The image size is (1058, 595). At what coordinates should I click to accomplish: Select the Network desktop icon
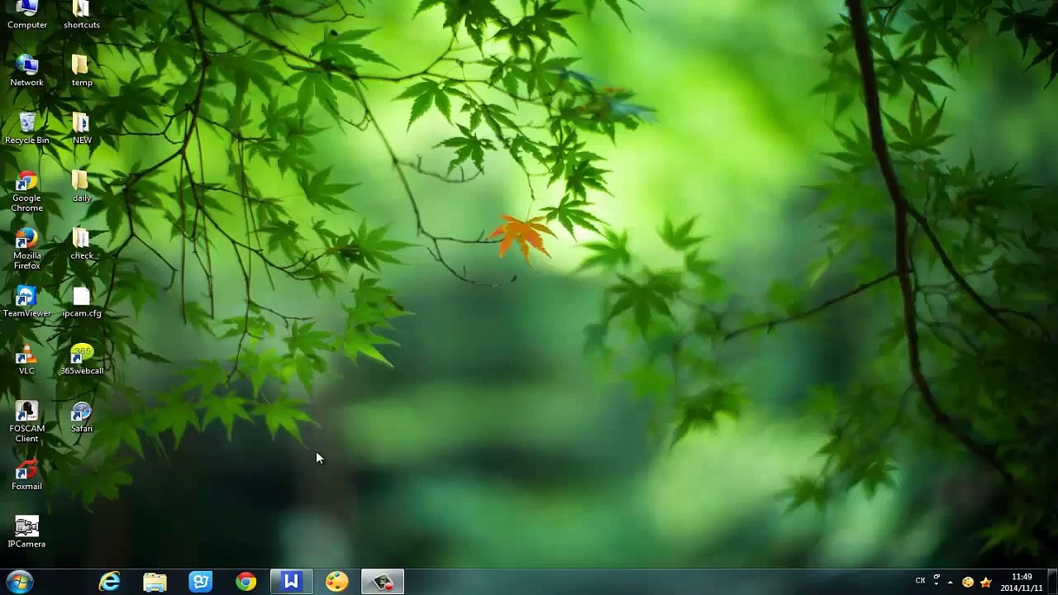coord(27,71)
